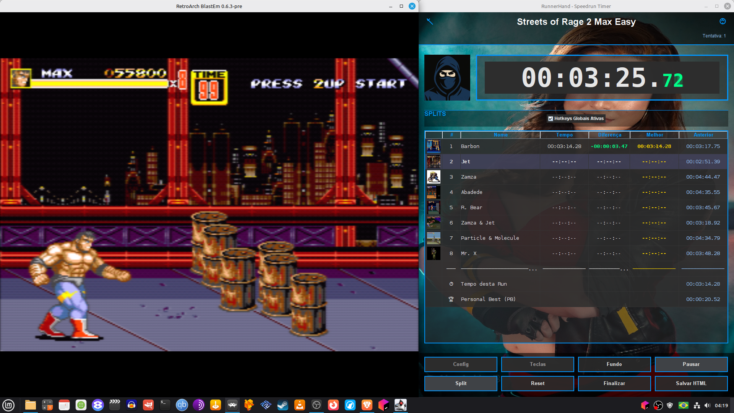Click the Reset button
734x413 pixels.
pos(538,384)
